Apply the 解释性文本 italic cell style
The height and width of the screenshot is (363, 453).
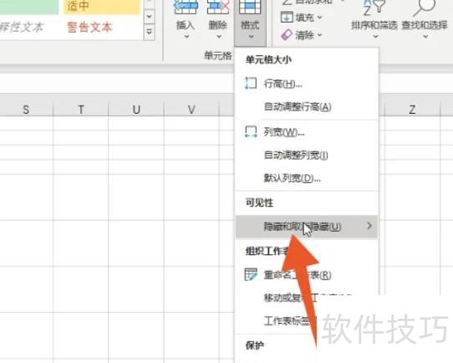[22, 27]
